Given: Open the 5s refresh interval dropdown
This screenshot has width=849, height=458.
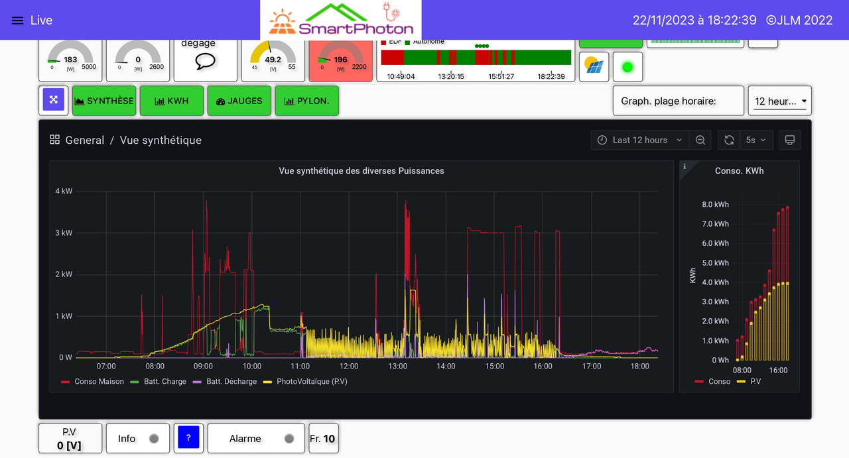Looking at the screenshot, I should 756,140.
